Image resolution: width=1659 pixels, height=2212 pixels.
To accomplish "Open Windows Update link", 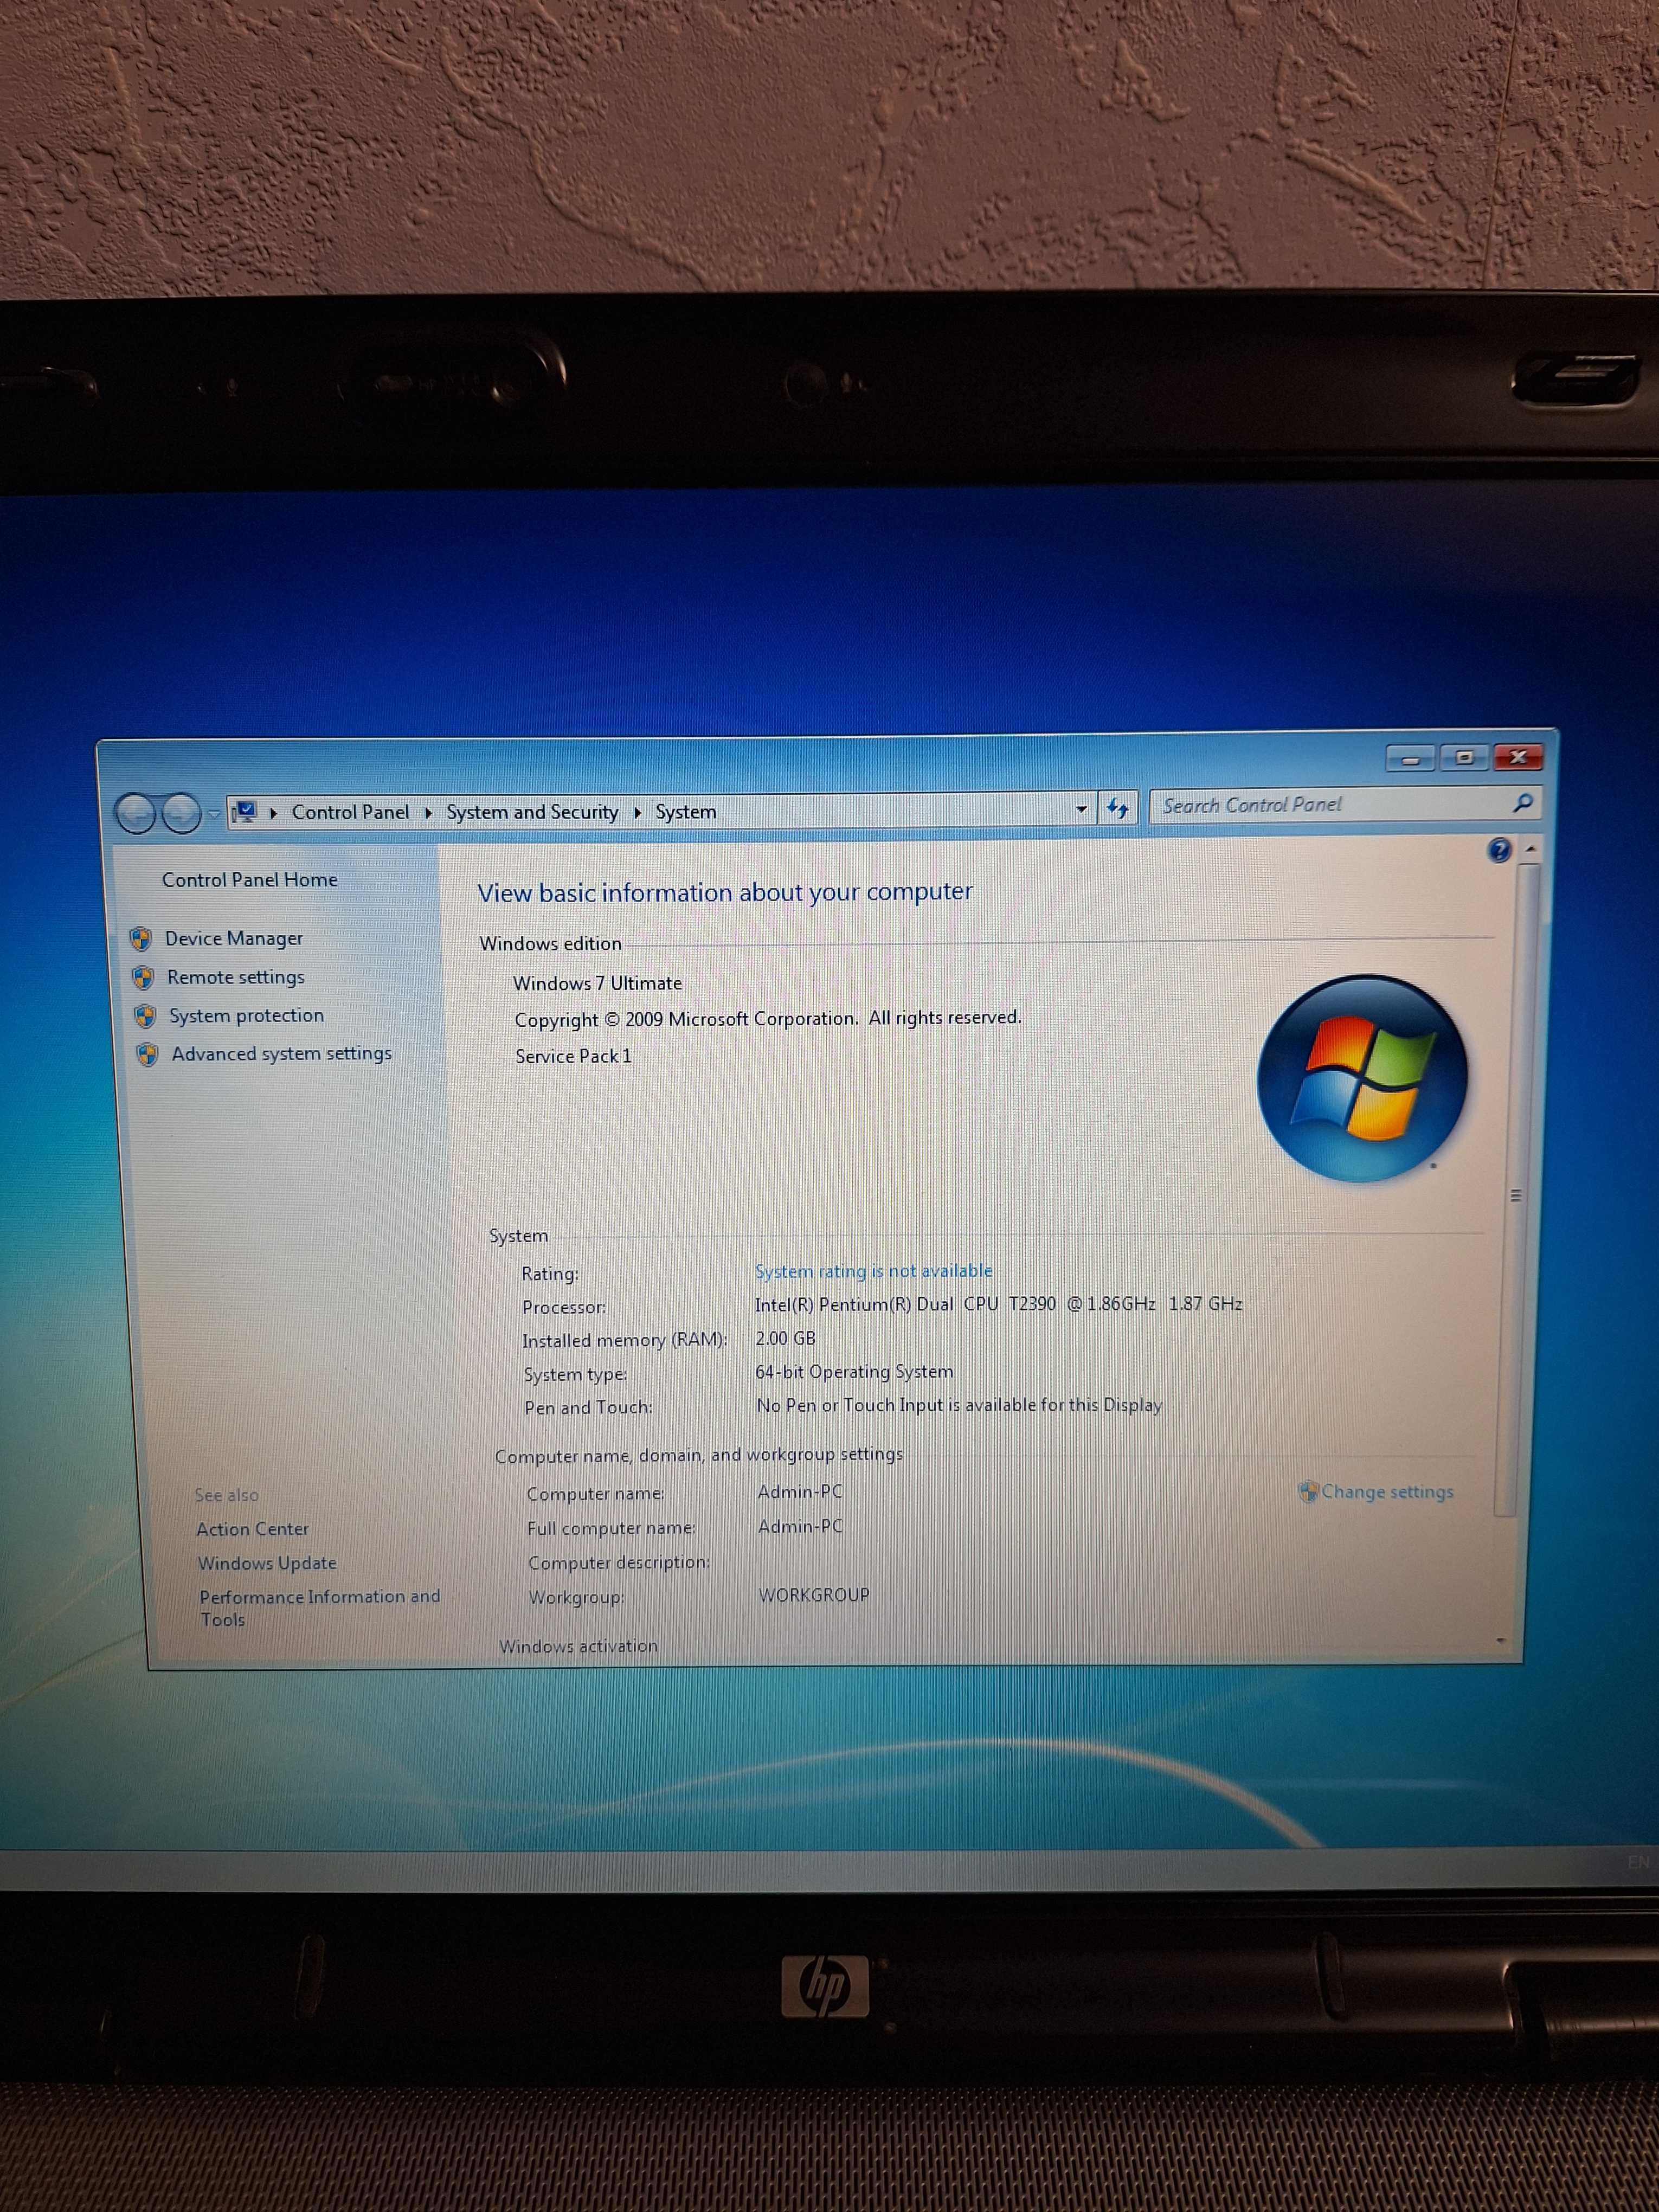I will (x=267, y=1563).
